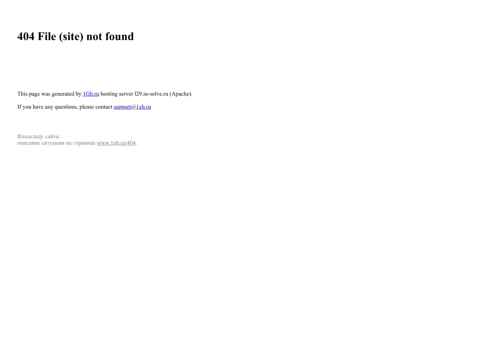Viewport: 487px width, 339px height.
Task: Open the www.1gb.ru/404 link
Action: click(116, 143)
